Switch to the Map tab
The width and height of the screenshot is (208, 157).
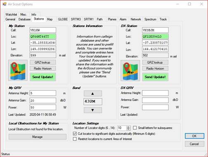(x=50, y=19)
